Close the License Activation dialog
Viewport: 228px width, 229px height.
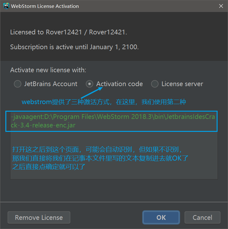(x=221, y=6)
